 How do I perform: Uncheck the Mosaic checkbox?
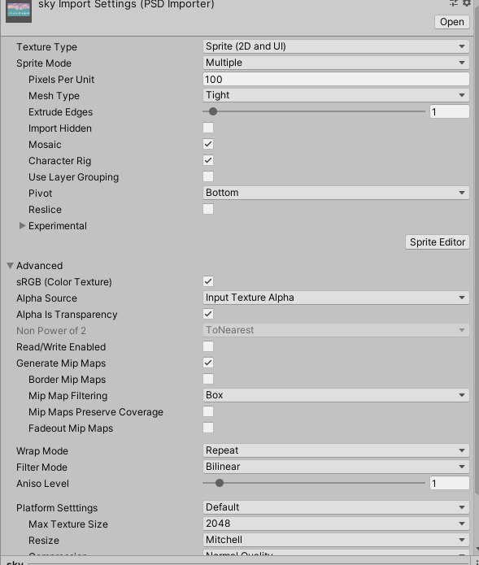pyautogui.click(x=208, y=144)
